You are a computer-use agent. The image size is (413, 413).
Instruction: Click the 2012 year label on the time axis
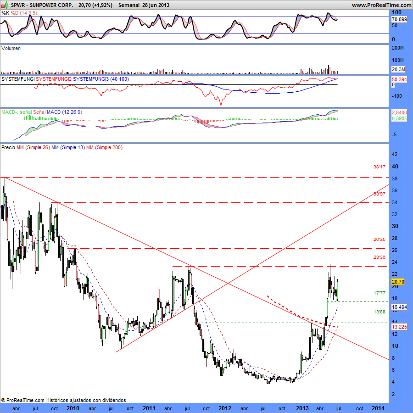pos(225,408)
